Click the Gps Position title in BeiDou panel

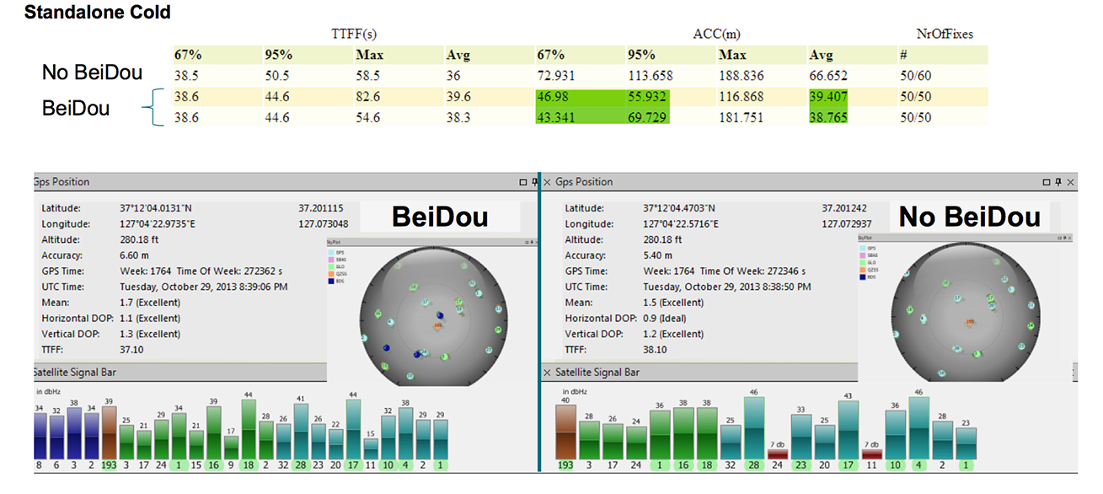click(x=62, y=182)
